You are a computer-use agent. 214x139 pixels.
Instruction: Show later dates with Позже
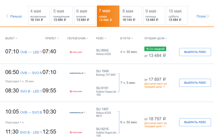tap(202, 16)
